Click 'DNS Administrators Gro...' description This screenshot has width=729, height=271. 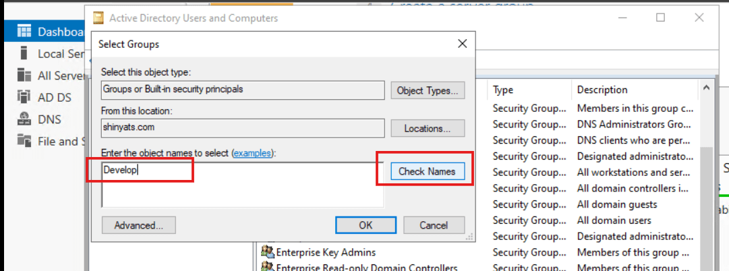635,125
